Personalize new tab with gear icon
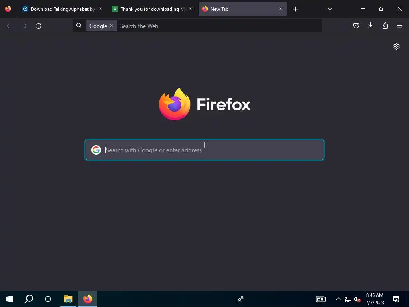Viewport: 409px width, 307px height. 397,46
